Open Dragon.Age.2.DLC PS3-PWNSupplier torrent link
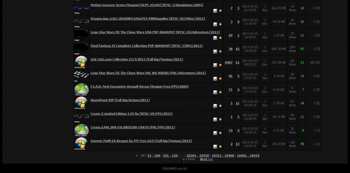This screenshot has width=350, height=173. tap(148, 19)
